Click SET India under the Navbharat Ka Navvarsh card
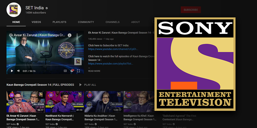Screen dimensions: 257x128 tap(50, 124)
